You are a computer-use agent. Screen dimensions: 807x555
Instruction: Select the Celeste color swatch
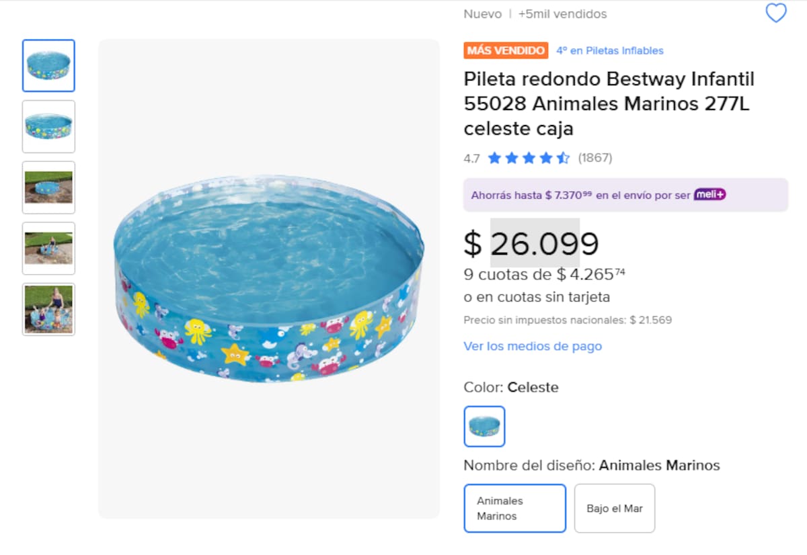[x=484, y=426]
